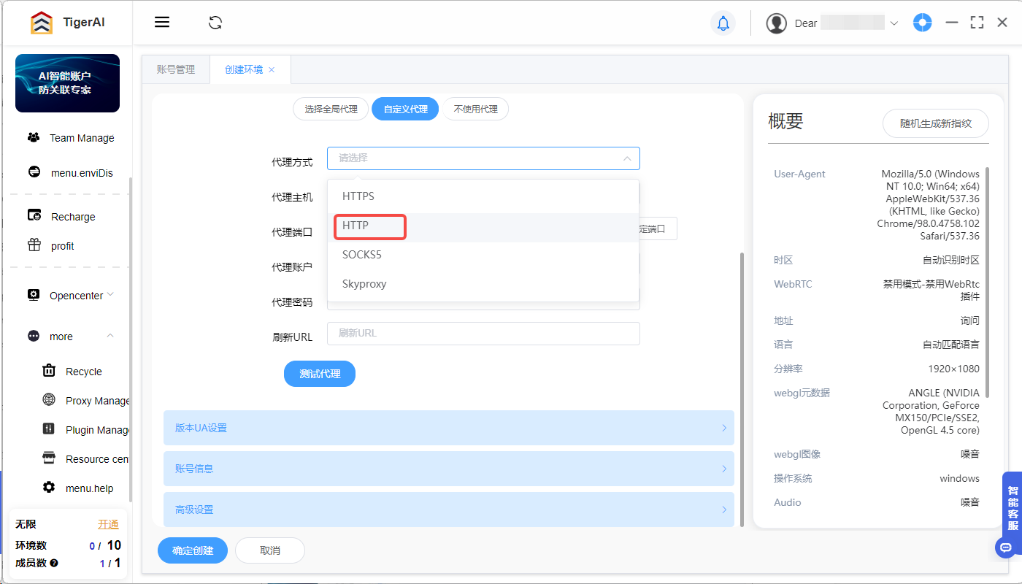
Task: Choose Skyproxy from the proxy type list
Action: pyautogui.click(x=483, y=284)
